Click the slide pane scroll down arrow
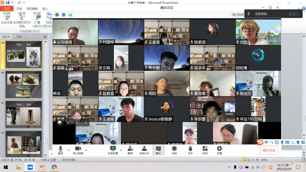 point(46,155)
